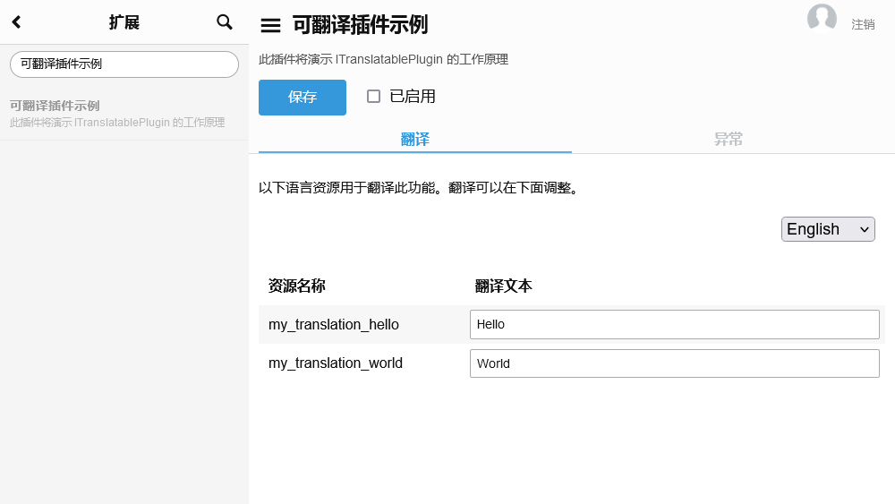Click the my_translation_world resource name

tap(336, 363)
